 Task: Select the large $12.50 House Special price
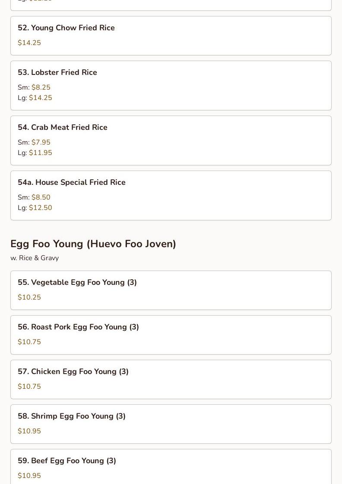pyautogui.click(x=40, y=208)
